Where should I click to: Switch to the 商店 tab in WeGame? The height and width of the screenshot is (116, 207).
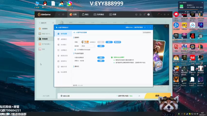[85, 14]
